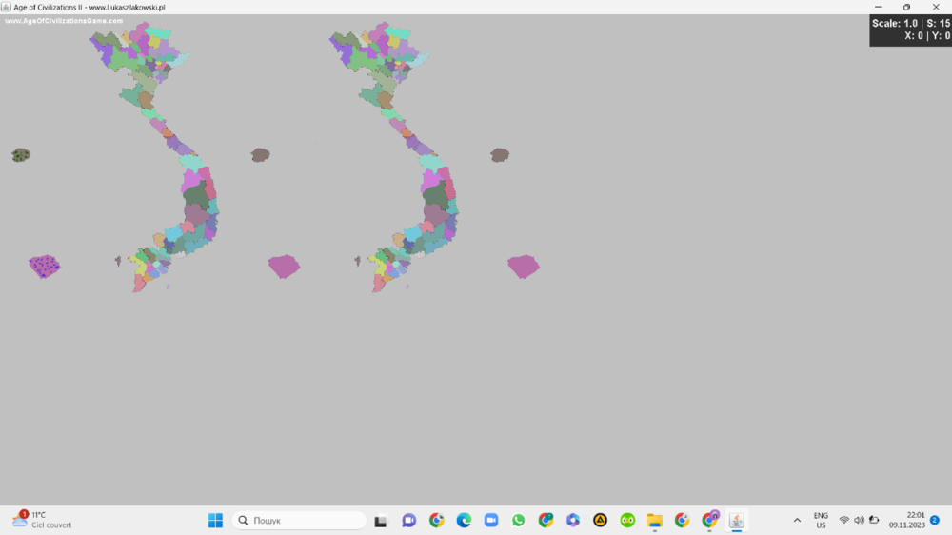The width and height of the screenshot is (952, 535).
Task: Switch the ENG US input language
Action: tap(821, 521)
